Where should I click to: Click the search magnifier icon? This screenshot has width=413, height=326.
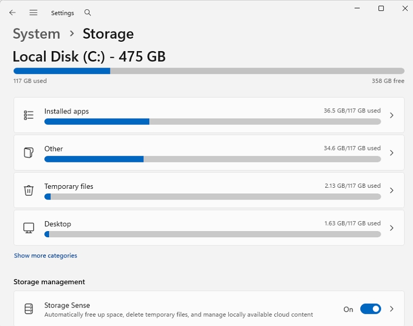click(x=88, y=12)
